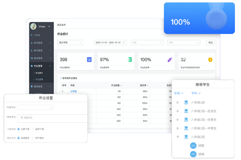Expand the 八年级1班 tree node

[x=178, y=102]
